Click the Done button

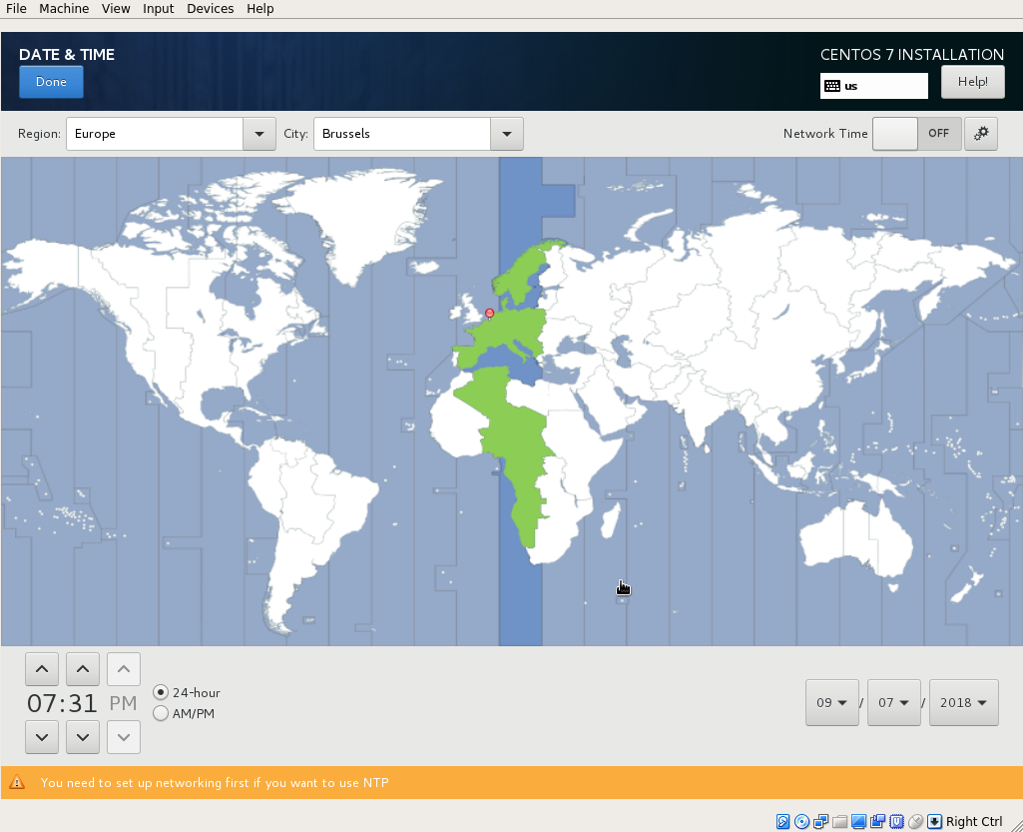coord(51,82)
